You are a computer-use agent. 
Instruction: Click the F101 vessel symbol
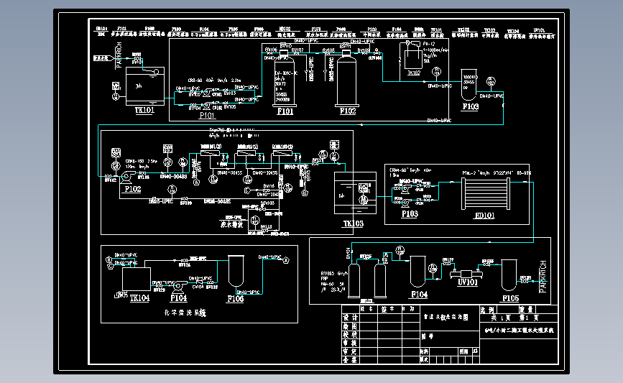click(285, 79)
